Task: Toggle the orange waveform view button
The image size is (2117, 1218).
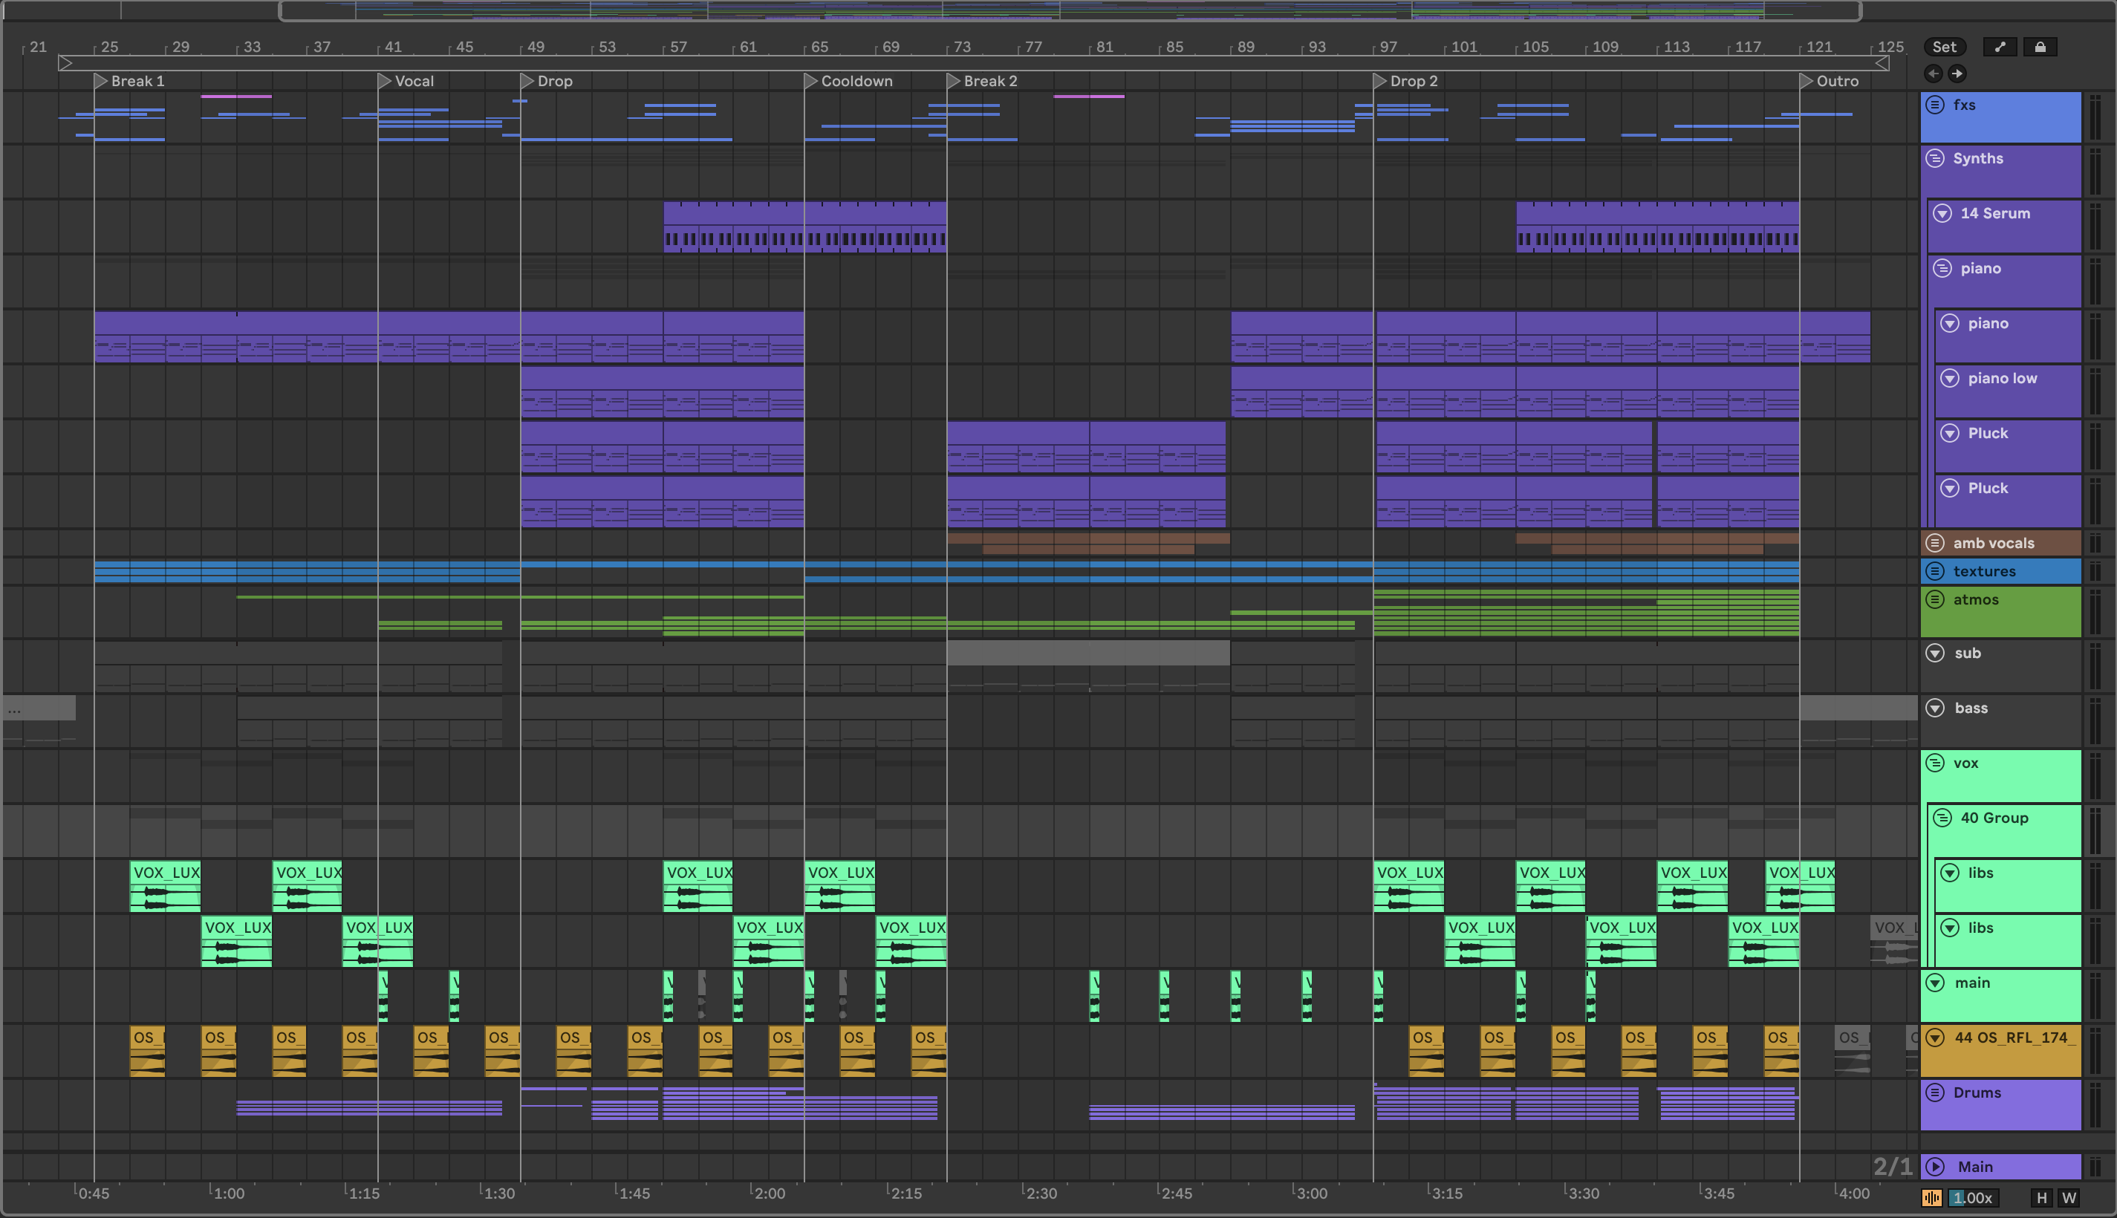Action: [x=1932, y=1198]
